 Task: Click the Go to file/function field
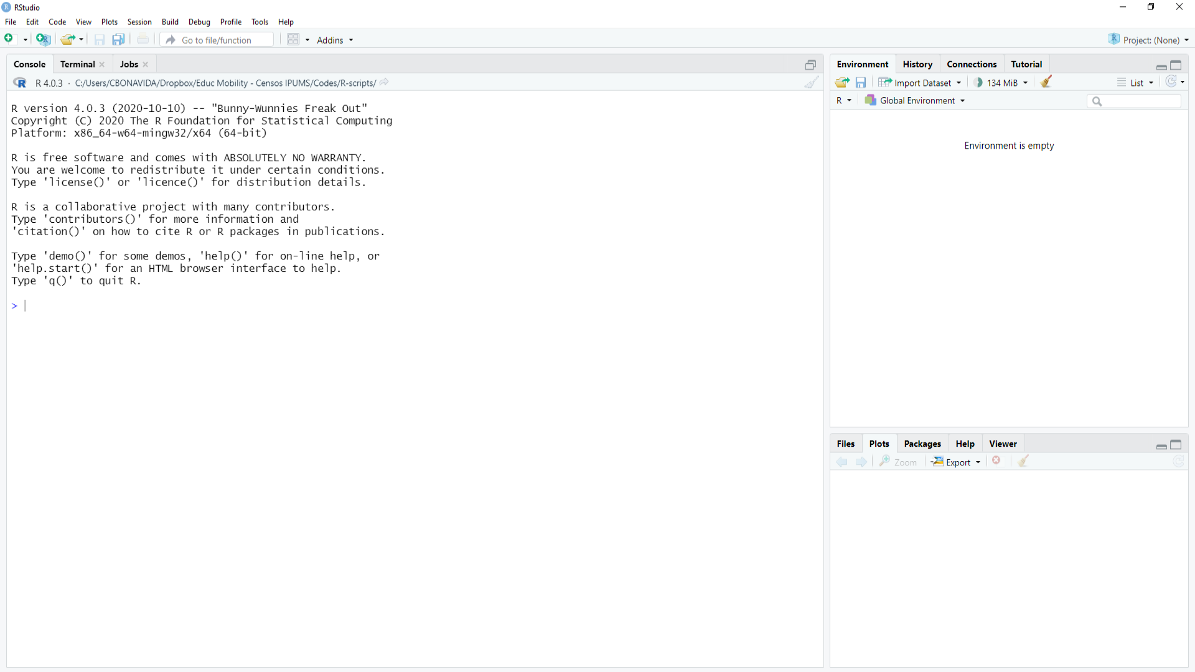point(217,40)
